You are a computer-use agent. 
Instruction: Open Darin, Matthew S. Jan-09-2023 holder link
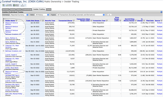coord(11,38)
